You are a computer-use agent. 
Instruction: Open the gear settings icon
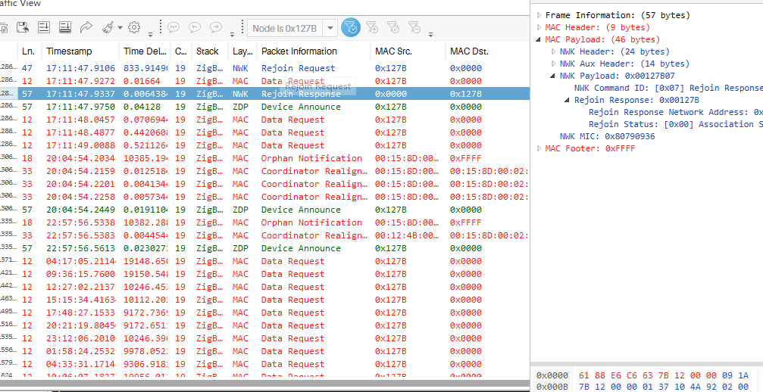coord(134,27)
